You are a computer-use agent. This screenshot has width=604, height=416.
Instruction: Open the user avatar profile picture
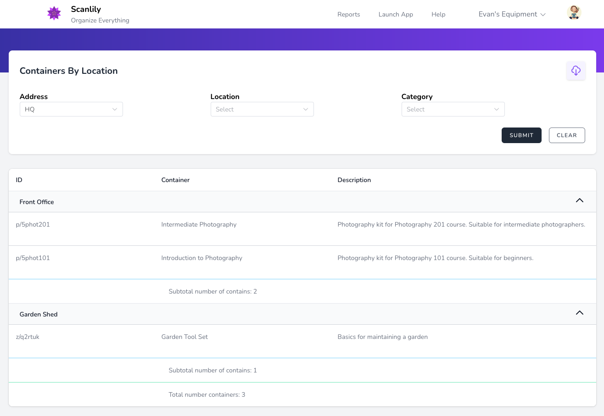(574, 13)
